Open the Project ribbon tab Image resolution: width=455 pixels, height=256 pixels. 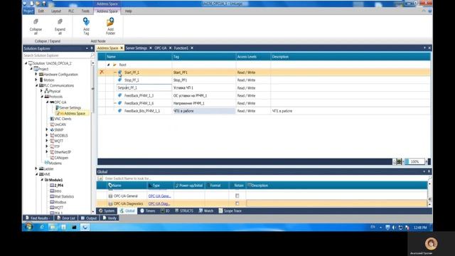[x=28, y=11]
